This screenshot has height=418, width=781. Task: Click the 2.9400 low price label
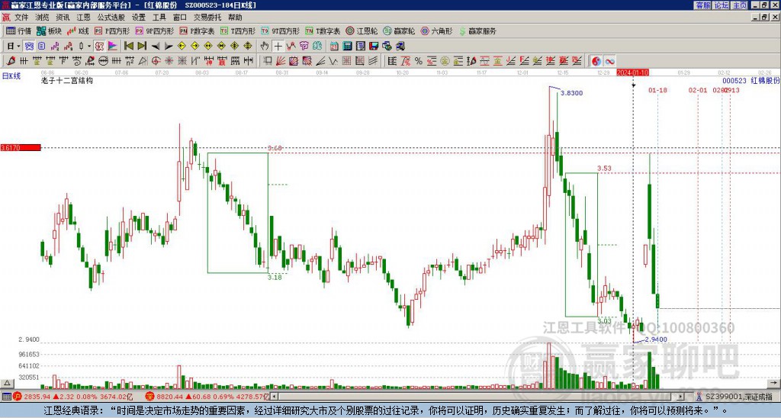(655, 339)
